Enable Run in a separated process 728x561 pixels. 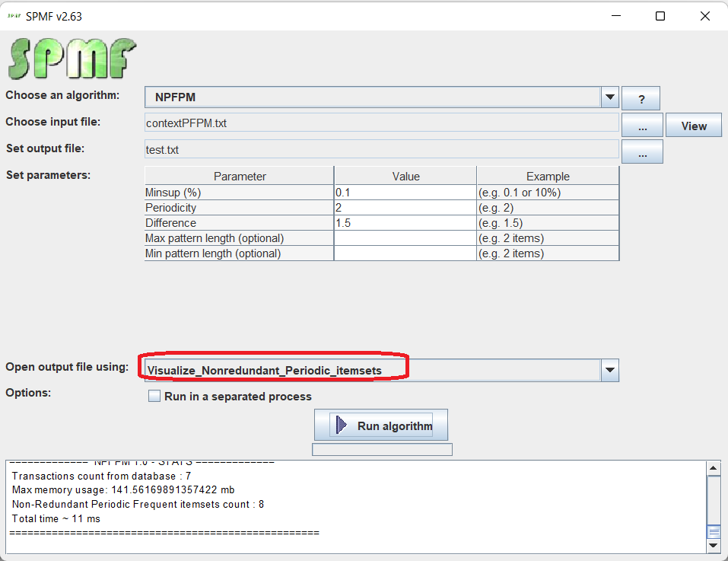coord(154,396)
